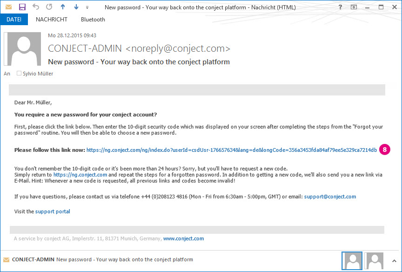Toggle the presence box next to Sylvio Müller
This screenshot has width=402, height=272.
[x=19, y=74]
